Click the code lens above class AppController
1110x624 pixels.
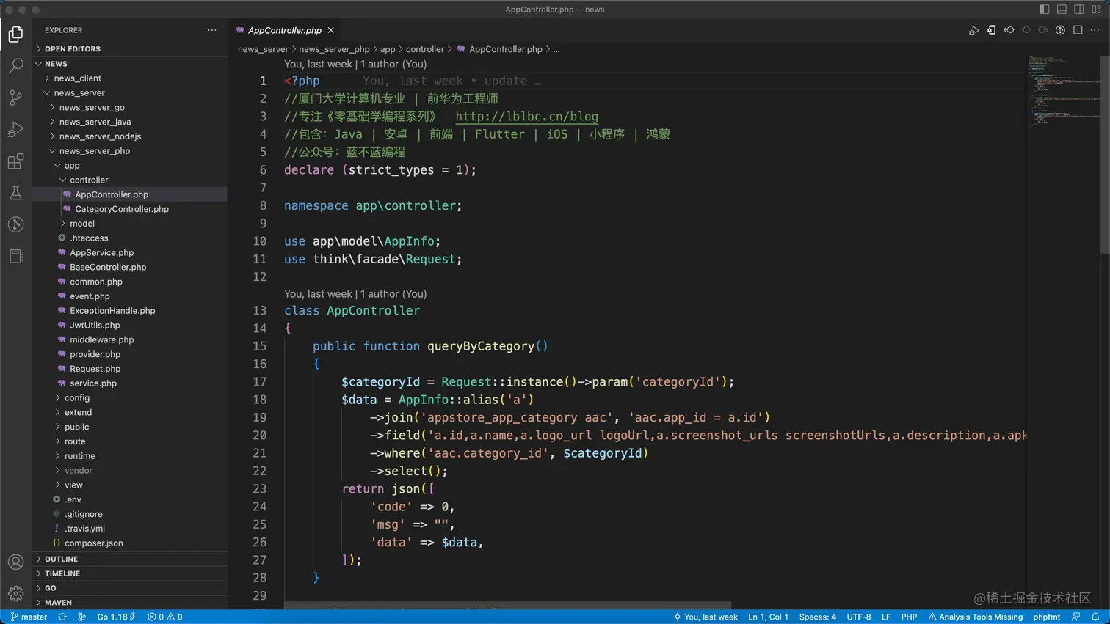pyautogui.click(x=355, y=294)
